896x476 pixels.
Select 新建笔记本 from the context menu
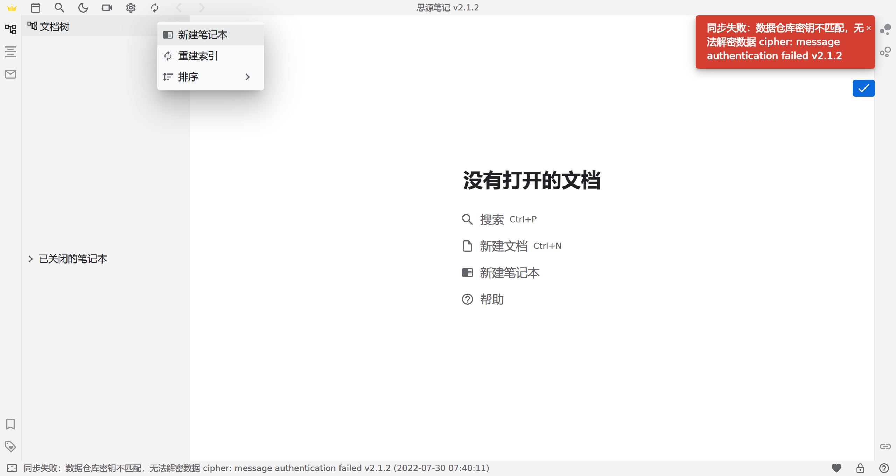coord(203,35)
